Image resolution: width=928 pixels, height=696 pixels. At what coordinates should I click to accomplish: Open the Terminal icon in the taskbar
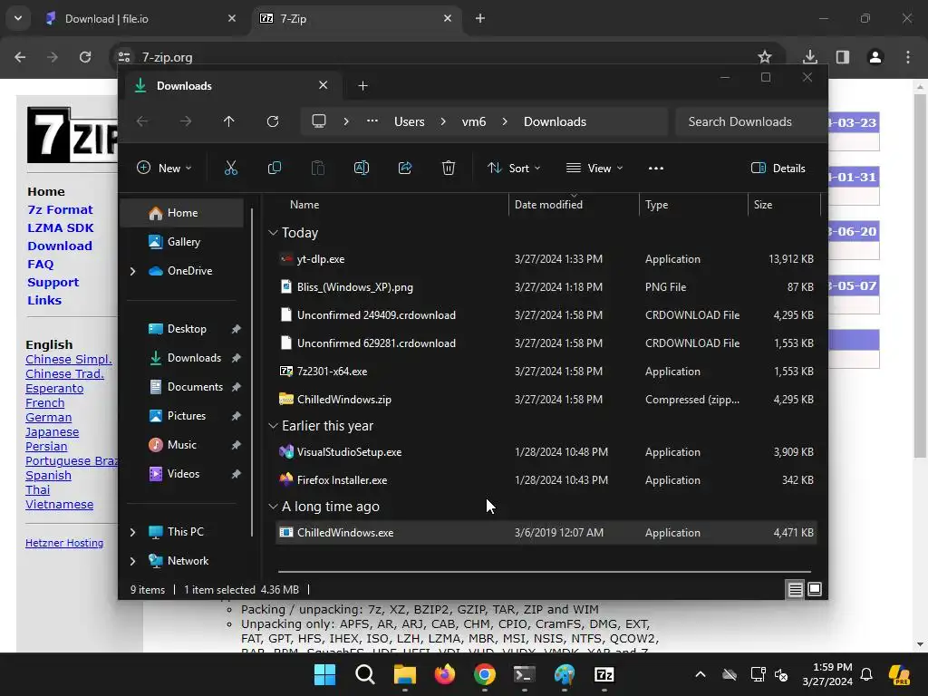(x=525, y=674)
